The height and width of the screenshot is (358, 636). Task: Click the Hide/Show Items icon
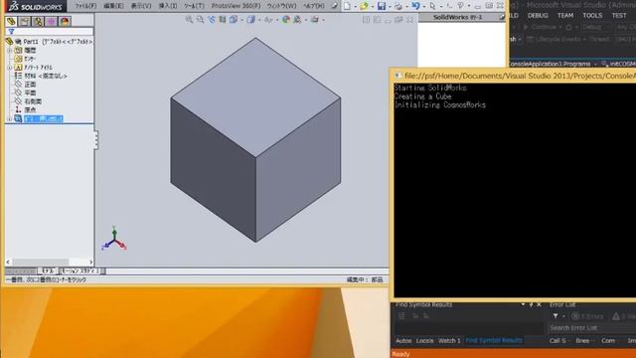point(268,20)
